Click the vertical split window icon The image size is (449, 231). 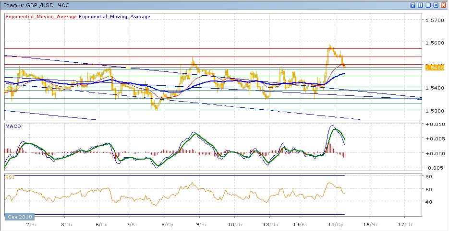421,5
